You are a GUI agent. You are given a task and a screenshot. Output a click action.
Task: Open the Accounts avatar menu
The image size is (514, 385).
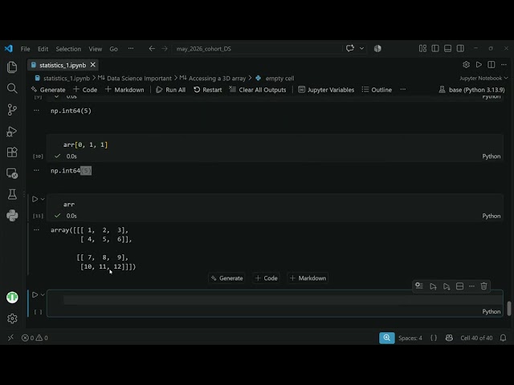(12, 298)
